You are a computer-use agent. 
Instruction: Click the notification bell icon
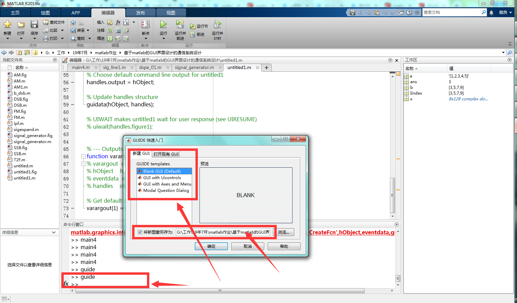491,12
